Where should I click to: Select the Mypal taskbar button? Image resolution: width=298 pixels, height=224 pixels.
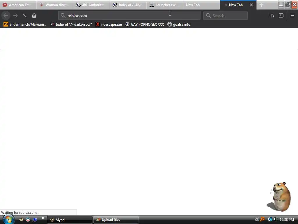point(70,220)
